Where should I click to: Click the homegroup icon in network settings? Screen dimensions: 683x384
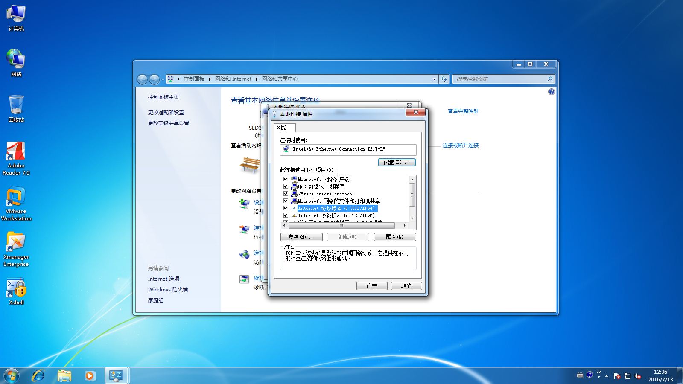coord(244,255)
